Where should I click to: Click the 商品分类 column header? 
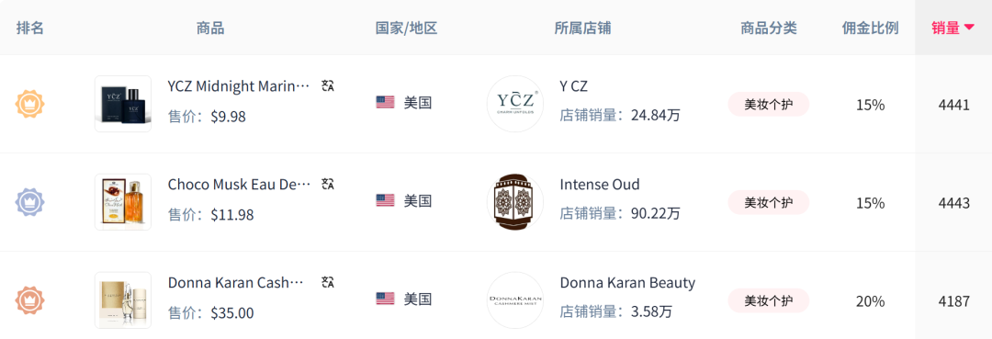pyautogui.click(x=769, y=28)
